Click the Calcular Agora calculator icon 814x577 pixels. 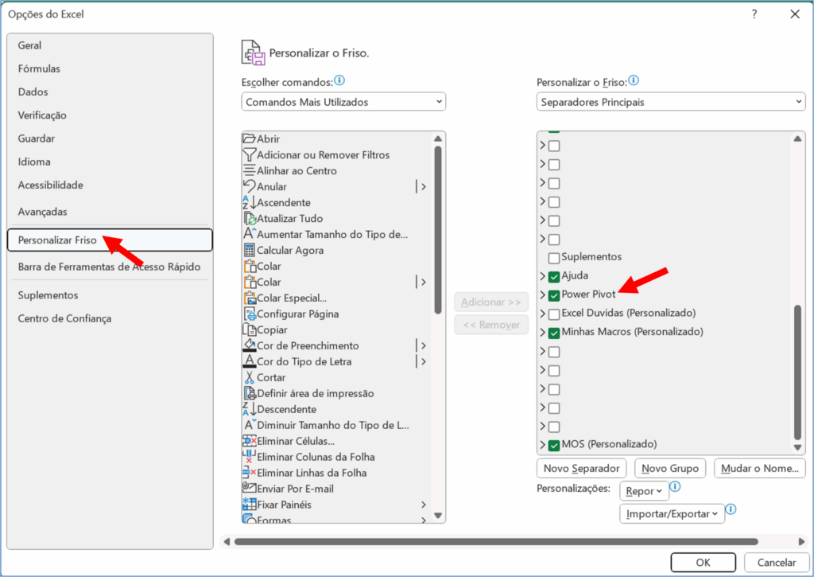(x=250, y=250)
